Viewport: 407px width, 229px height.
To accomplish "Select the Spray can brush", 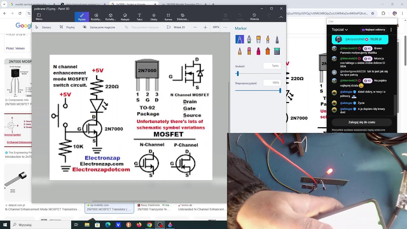I will pyautogui.click(x=268, y=51).
